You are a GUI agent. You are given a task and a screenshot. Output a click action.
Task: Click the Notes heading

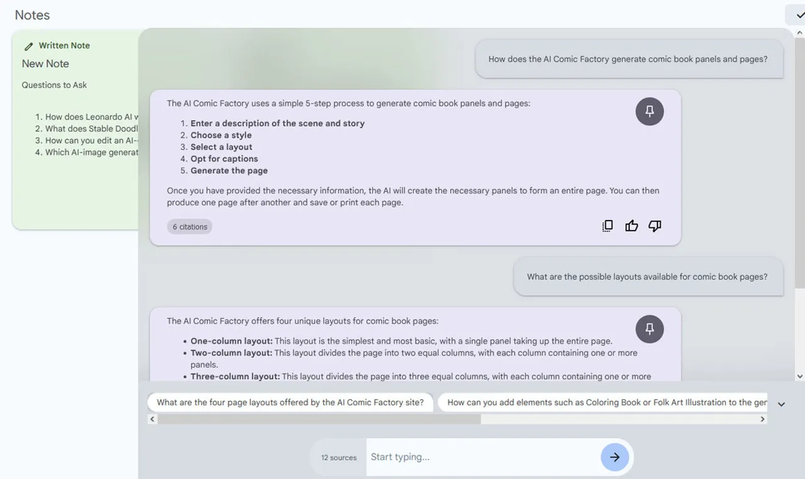pos(32,15)
